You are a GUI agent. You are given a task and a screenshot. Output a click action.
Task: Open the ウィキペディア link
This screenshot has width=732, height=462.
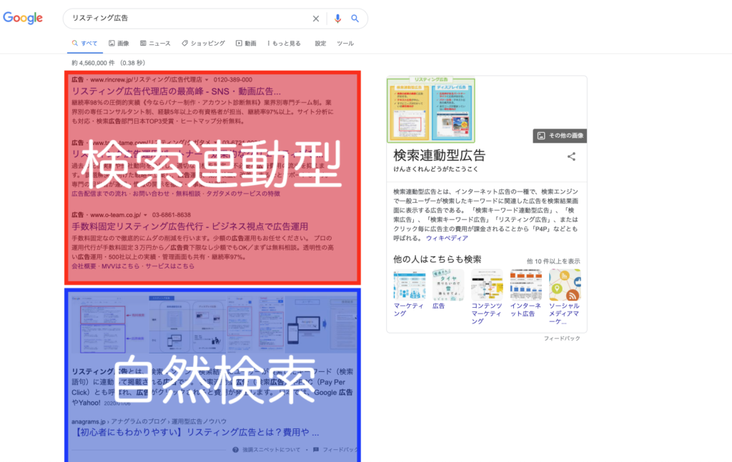point(447,238)
